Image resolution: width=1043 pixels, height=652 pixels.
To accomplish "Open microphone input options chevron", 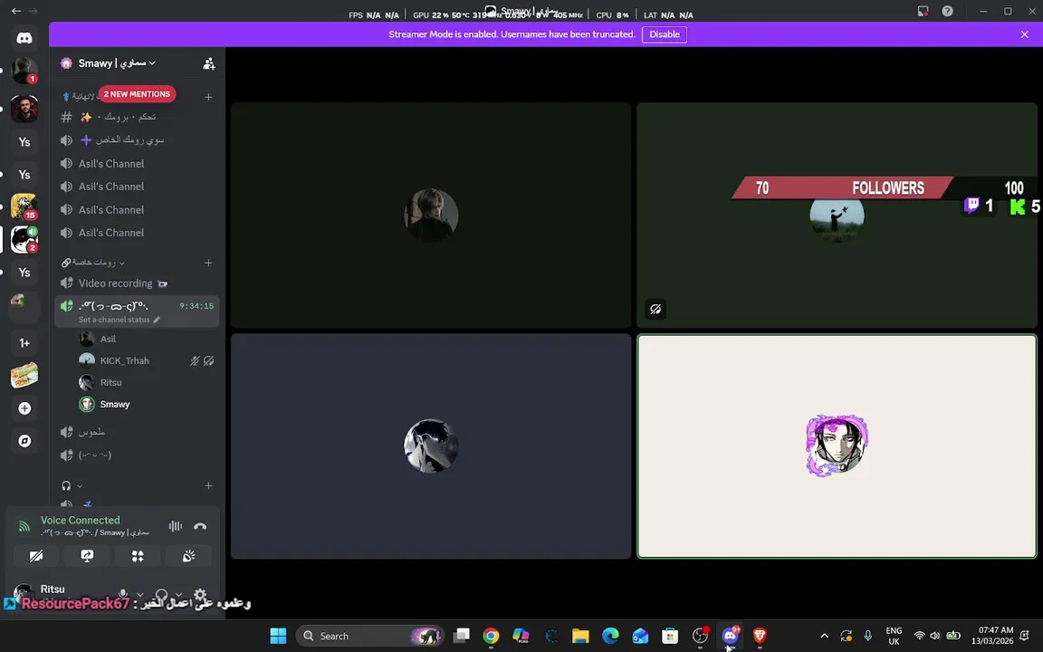I will click(x=139, y=595).
